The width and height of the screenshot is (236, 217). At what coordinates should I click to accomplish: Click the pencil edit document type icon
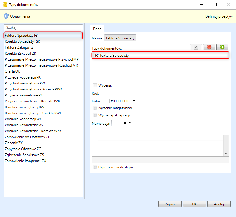[196, 47]
